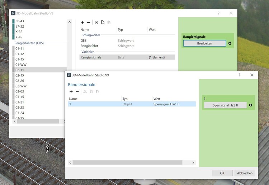Click the Rangierfahrten (GBS) group header
This screenshot has height=185, width=269.
tap(29, 43)
